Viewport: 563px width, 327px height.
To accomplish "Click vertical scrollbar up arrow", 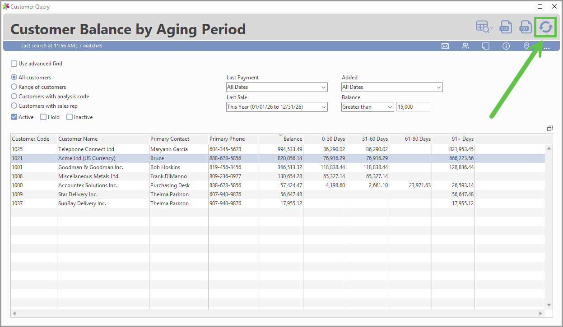I will coord(549,148).
